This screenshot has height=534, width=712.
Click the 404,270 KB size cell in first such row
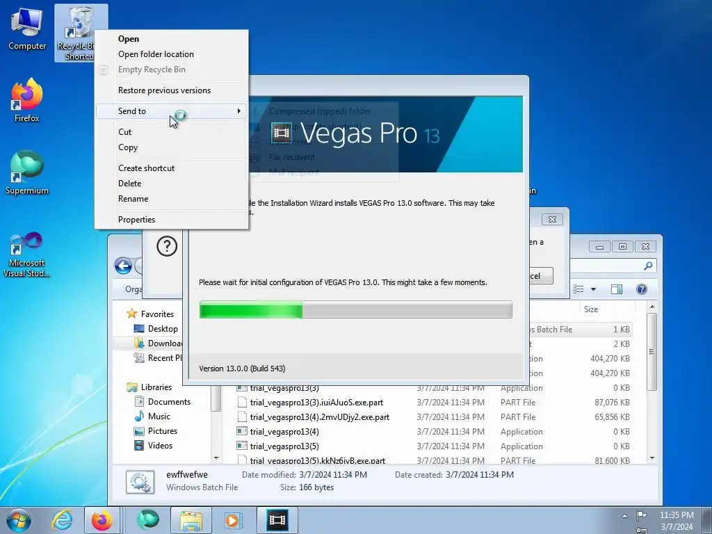(x=610, y=359)
